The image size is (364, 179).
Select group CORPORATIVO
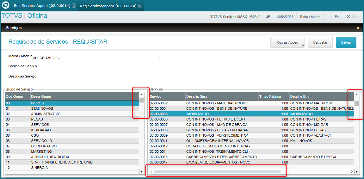pyautogui.click(x=72, y=146)
